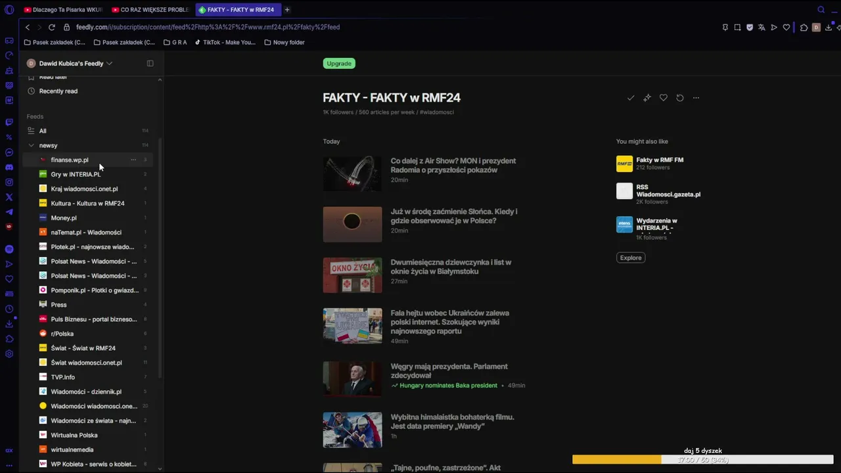Screen dimensions: 841x473
Task: Switch to the CO RAZ WIĘKSZE PROBLE tab
Action: click(x=150, y=10)
